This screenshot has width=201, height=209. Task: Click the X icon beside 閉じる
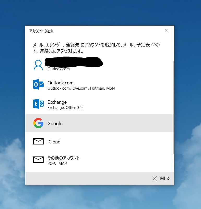[155, 178]
